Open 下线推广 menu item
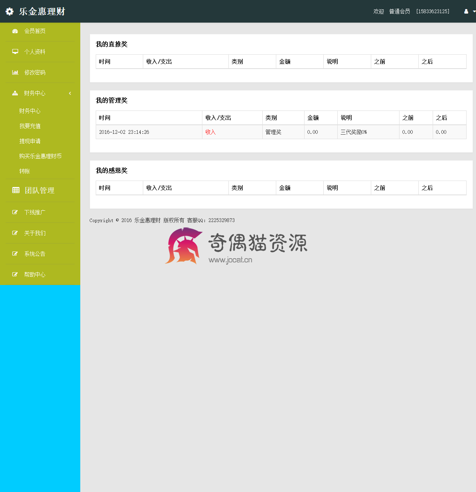 tap(35, 212)
